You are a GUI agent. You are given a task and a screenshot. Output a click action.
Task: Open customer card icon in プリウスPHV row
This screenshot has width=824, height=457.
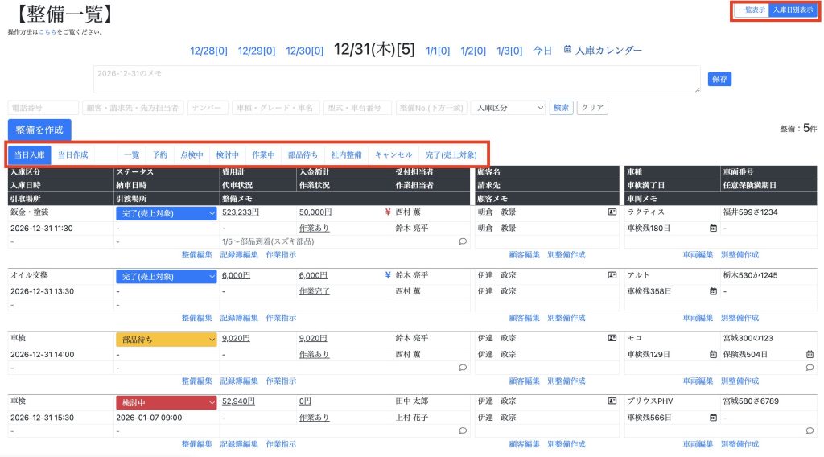pyautogui.click(x=612, y=401)
